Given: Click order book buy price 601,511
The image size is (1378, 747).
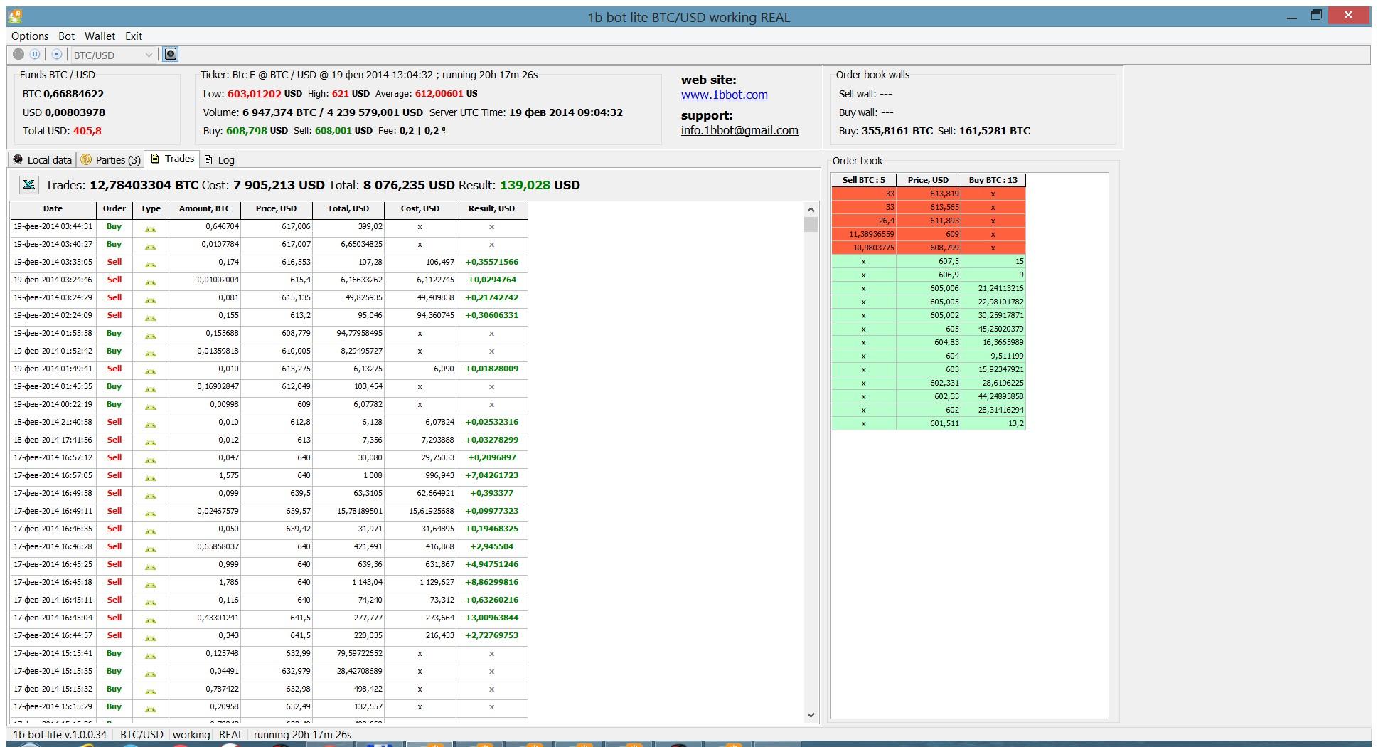Looking at the screenshot, I should pos(944,423).
